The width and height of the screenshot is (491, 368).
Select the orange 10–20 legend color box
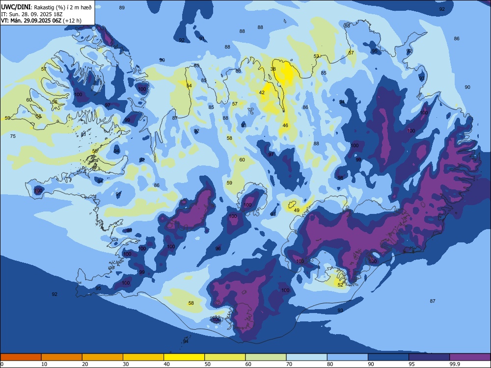[62, 357]
